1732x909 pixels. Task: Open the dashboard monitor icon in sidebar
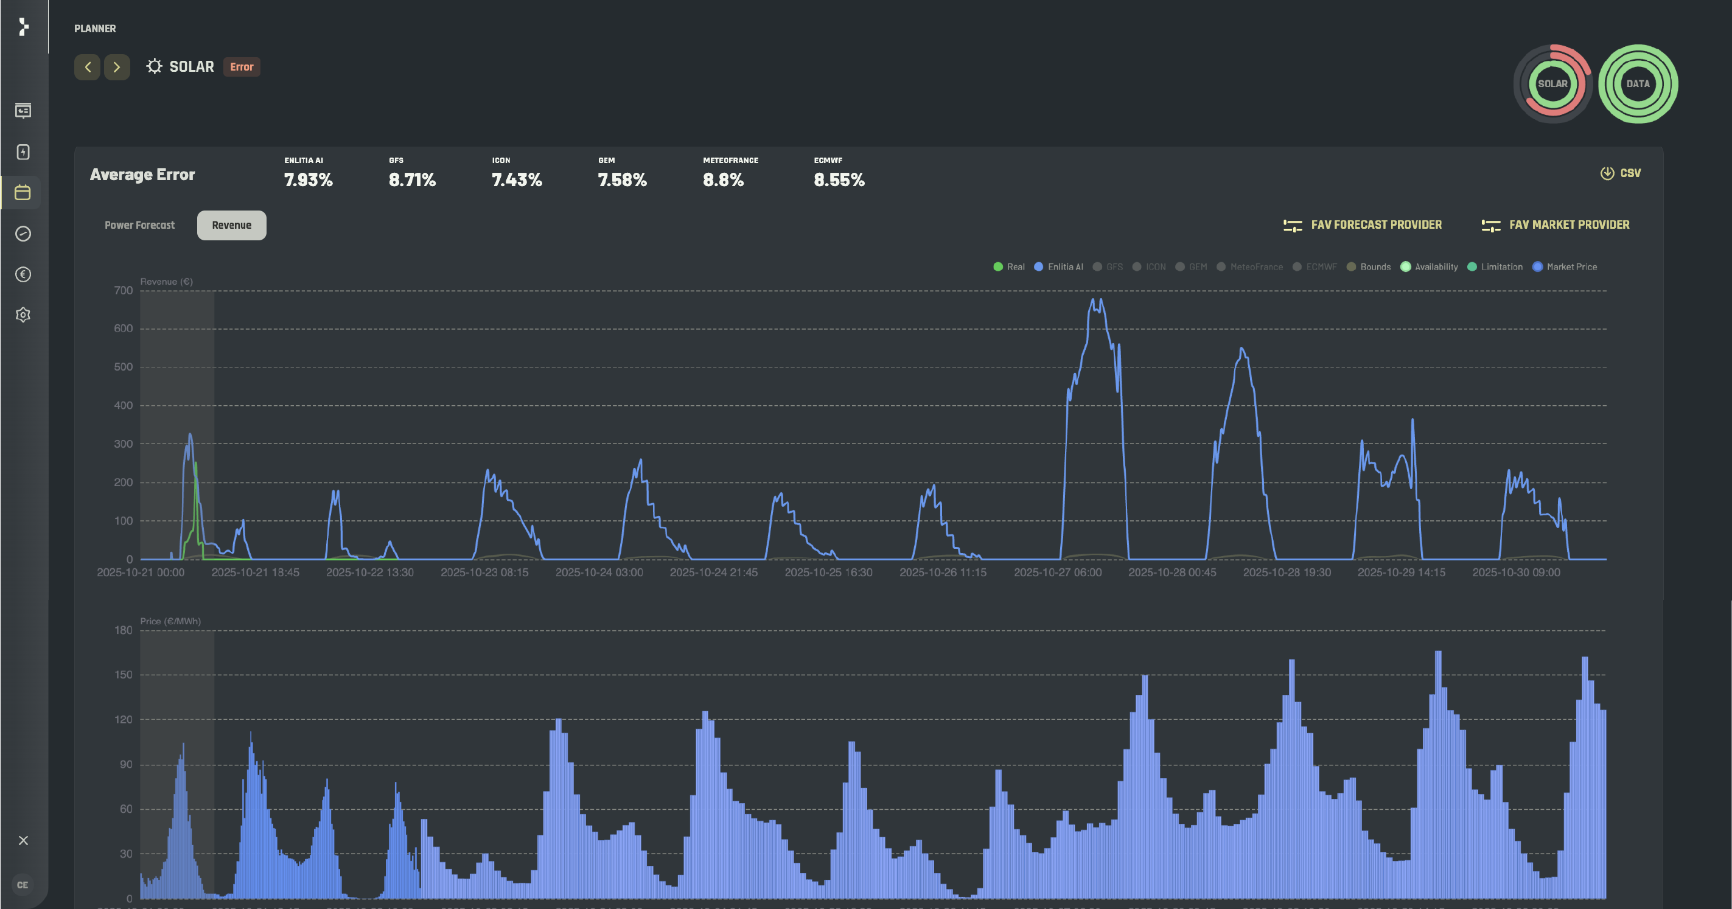[x=23, y=110]
